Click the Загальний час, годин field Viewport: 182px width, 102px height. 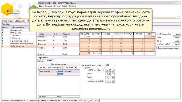coord(110,65)
